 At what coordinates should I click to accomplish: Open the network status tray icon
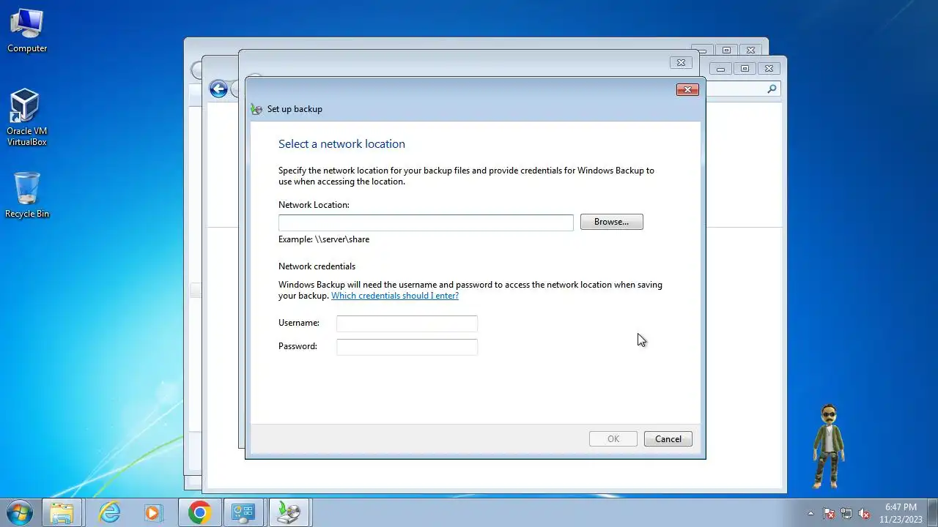pyautogui.click(x=846, y=513)
